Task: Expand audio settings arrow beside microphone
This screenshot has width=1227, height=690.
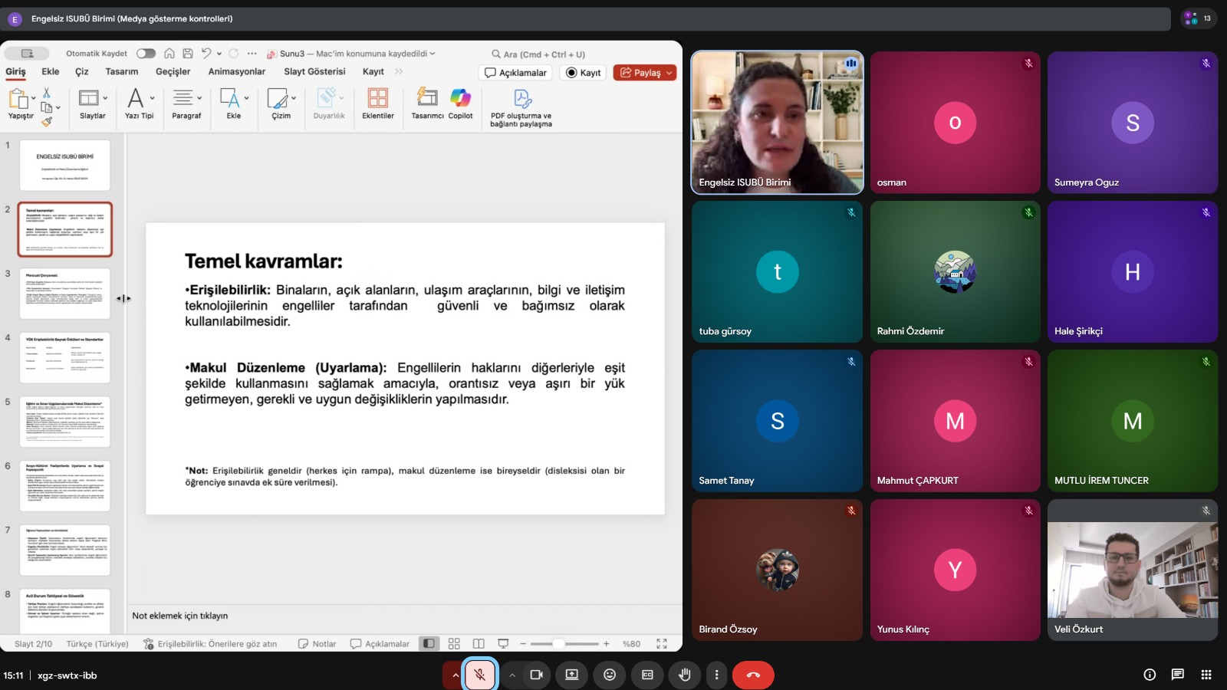Action: tap(456, 675)
